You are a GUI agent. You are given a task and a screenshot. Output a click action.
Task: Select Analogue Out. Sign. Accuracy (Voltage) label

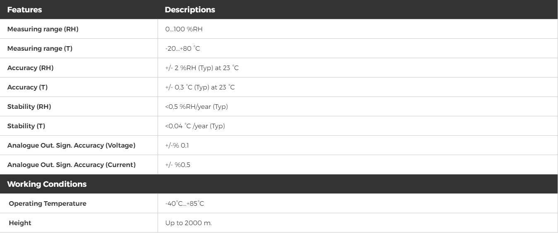72,146
